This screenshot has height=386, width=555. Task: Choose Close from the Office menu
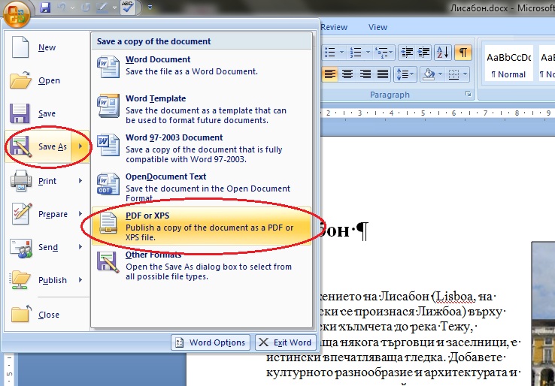[x=47, y=315]
